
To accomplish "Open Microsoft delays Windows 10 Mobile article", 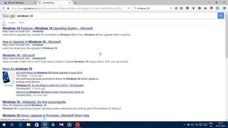I will (49, 73).
